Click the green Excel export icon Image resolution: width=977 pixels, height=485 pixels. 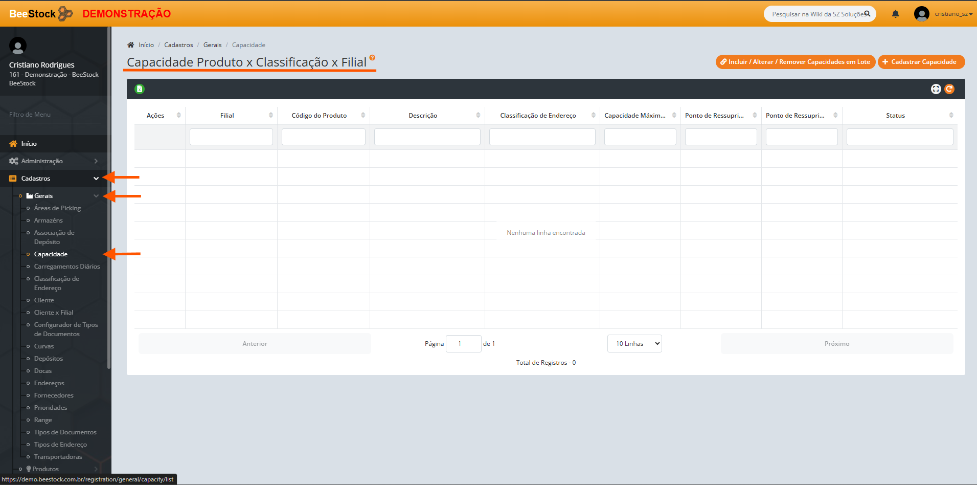[x=140, y=89]
